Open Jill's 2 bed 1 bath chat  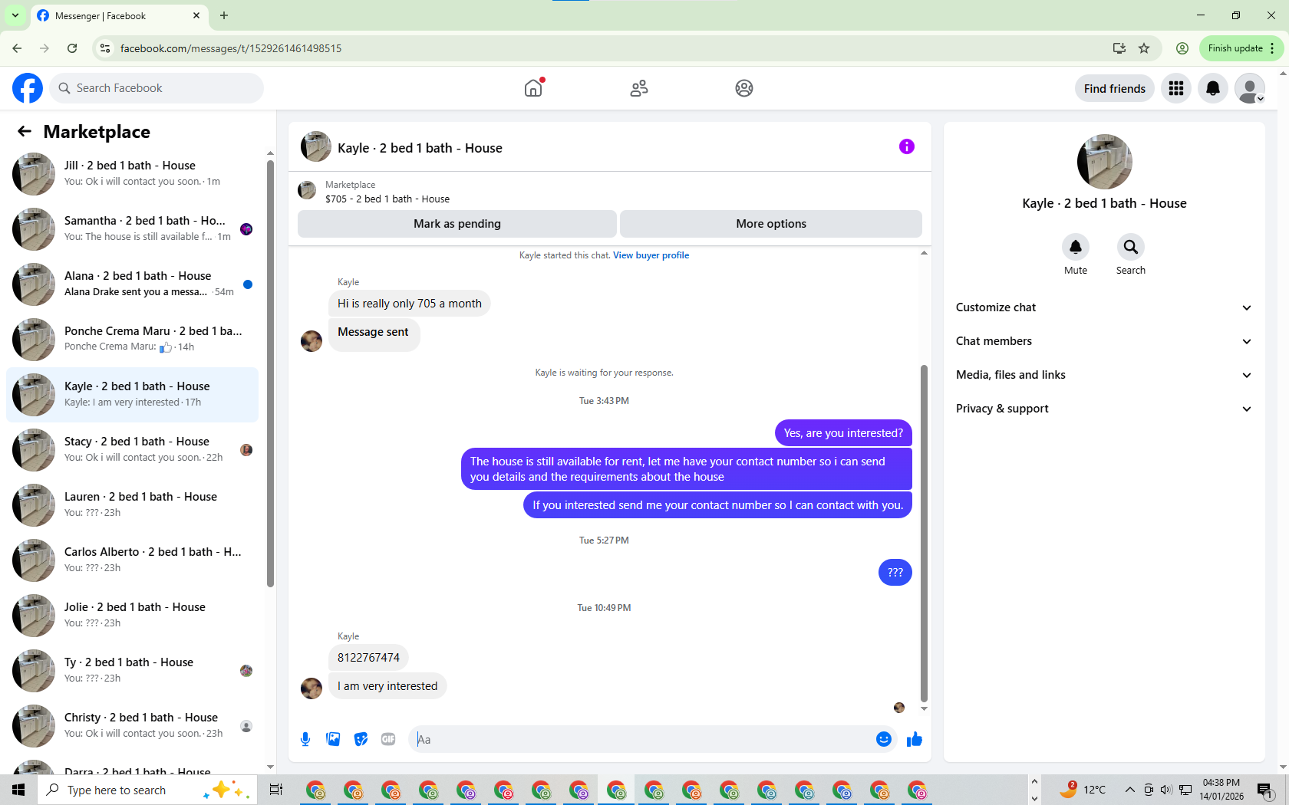point(132,174)
